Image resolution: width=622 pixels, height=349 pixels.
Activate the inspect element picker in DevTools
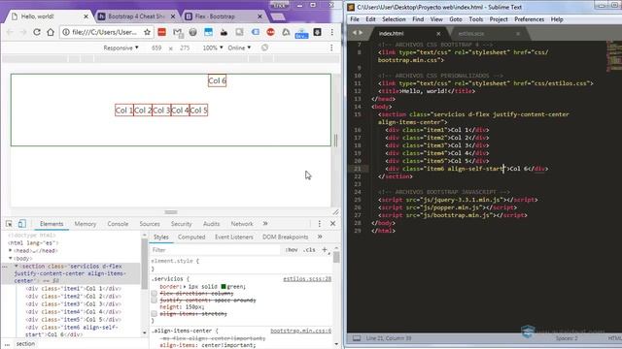click(9, 224)
